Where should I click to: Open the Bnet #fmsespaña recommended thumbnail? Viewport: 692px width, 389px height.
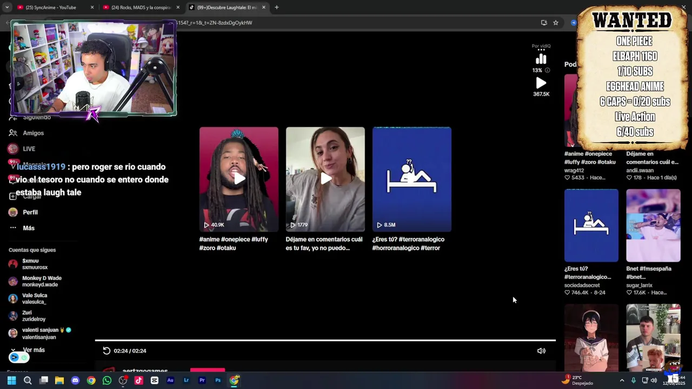[x=653, y=225]
